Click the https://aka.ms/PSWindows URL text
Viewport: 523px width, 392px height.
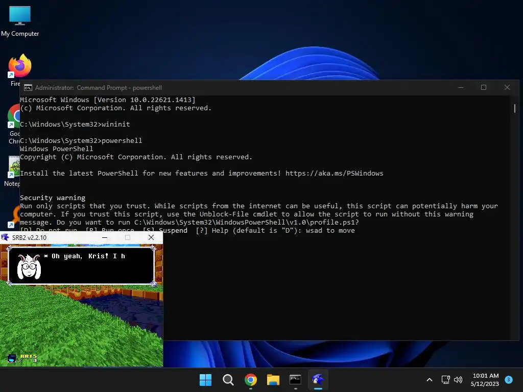coord(334,174)
